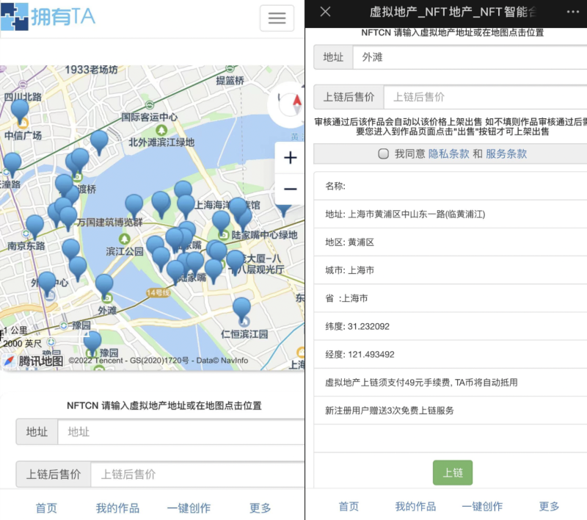This screenshot has width=587, height=520.
Task: Select the map pin near 仁恒滨江园
Action: pos(241,309)
